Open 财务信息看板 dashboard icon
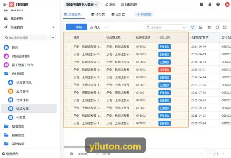The width and height of the screenshot is (231, 158). click(x=6, y=56)
